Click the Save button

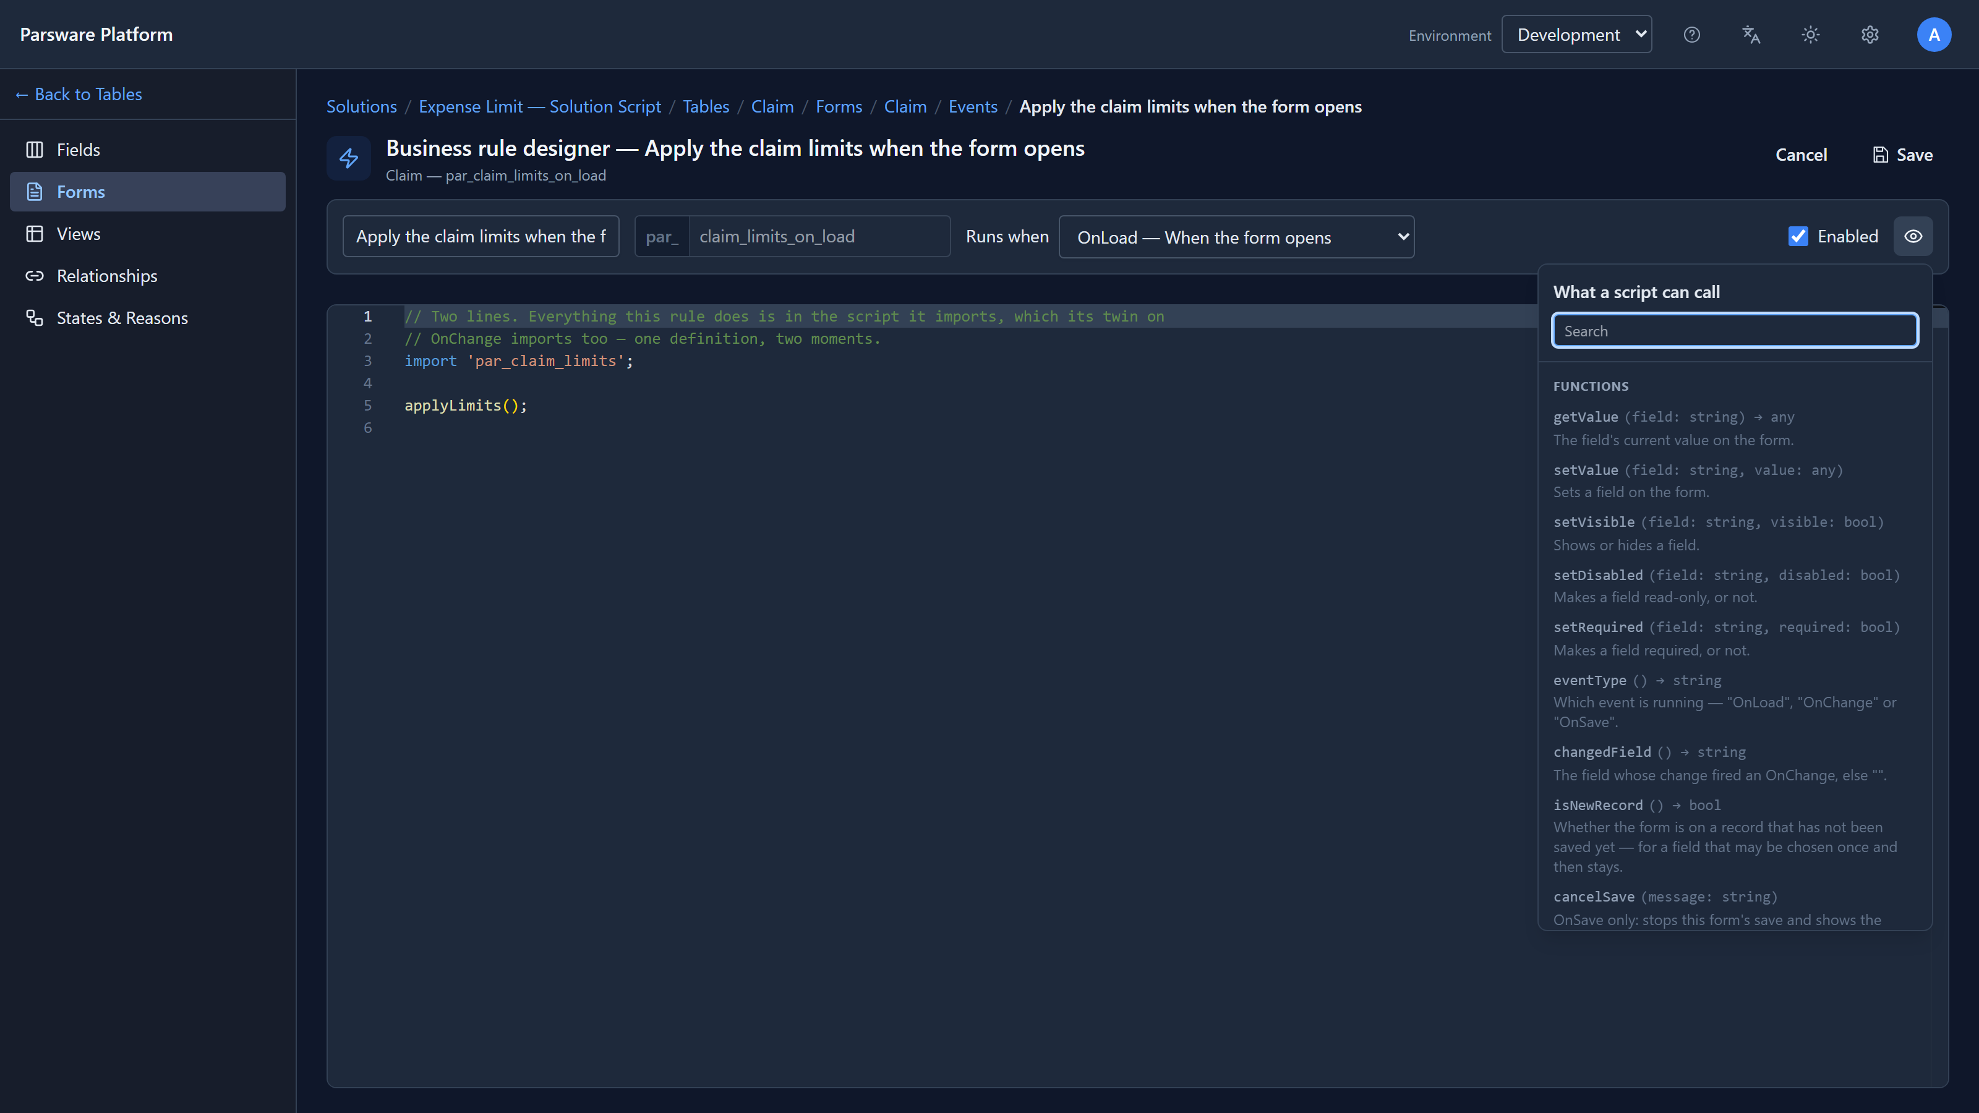(1902, 155)
